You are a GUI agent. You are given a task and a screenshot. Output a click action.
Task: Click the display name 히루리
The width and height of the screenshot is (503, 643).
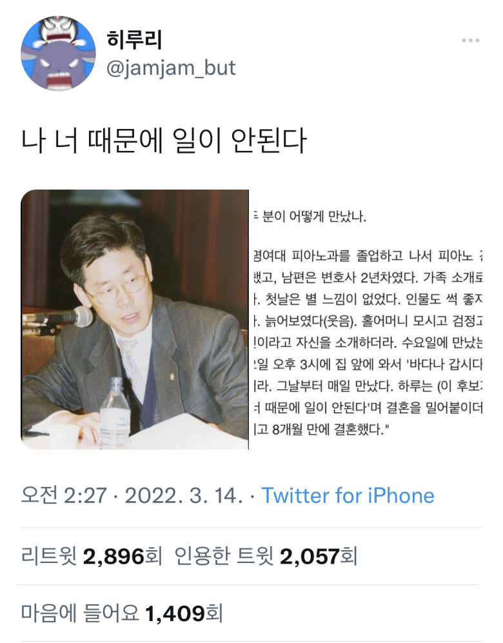tap(134, 40)
